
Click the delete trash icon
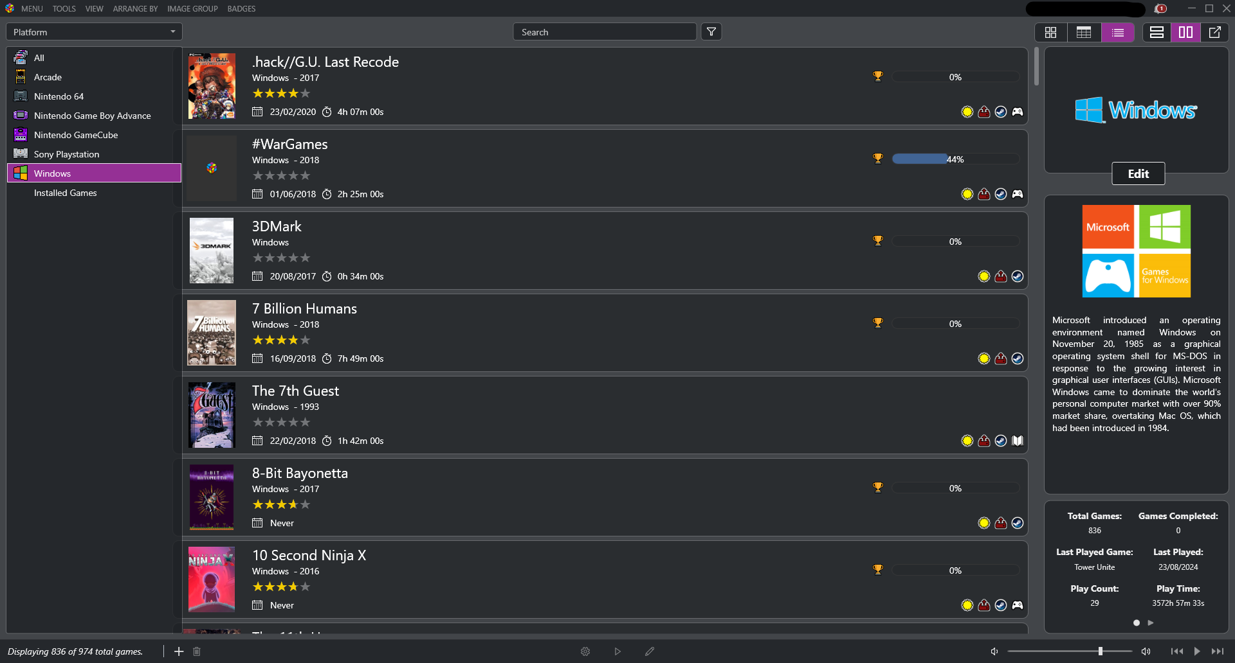(x=197, y=651)
